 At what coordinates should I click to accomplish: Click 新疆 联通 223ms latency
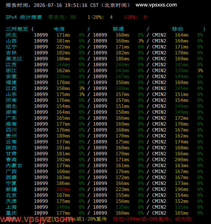point(122,189)
